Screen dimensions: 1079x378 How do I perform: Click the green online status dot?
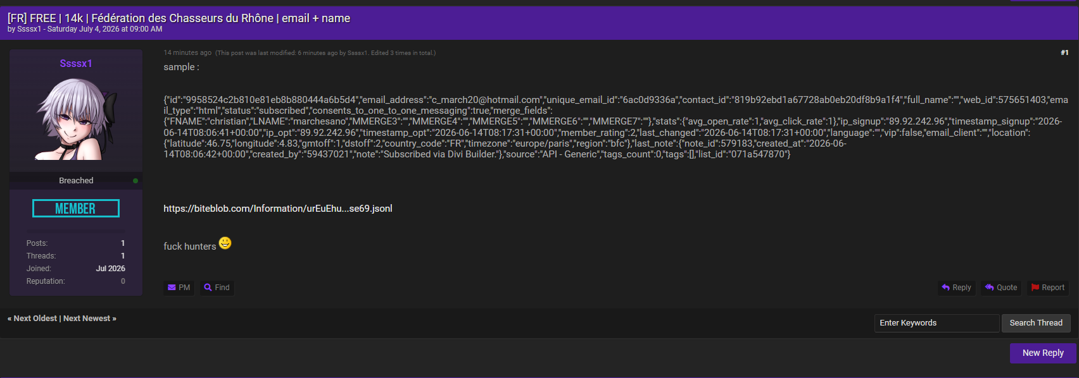136,181
